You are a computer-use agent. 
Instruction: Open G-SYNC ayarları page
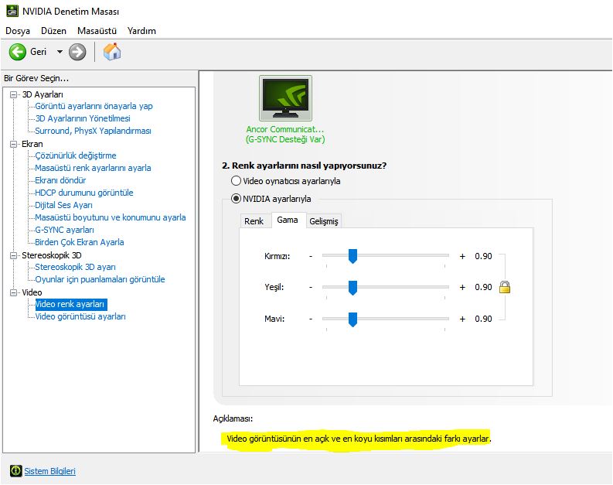click(x=64, y=230)
